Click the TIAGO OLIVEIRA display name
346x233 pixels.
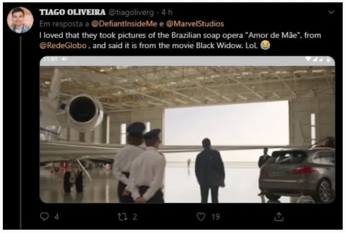[x=72, y=12]
